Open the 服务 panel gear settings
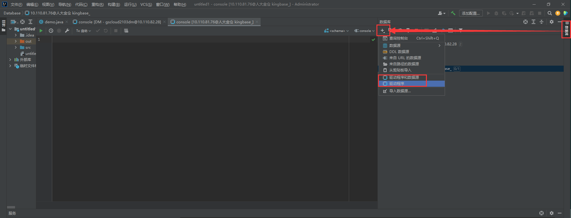 (x=552, y=213)
